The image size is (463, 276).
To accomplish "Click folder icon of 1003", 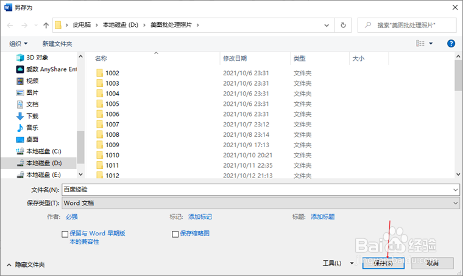I will point(99,83).
